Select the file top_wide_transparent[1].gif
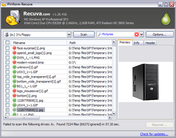This screenshot has width=176, height=138. pos(36,77)
